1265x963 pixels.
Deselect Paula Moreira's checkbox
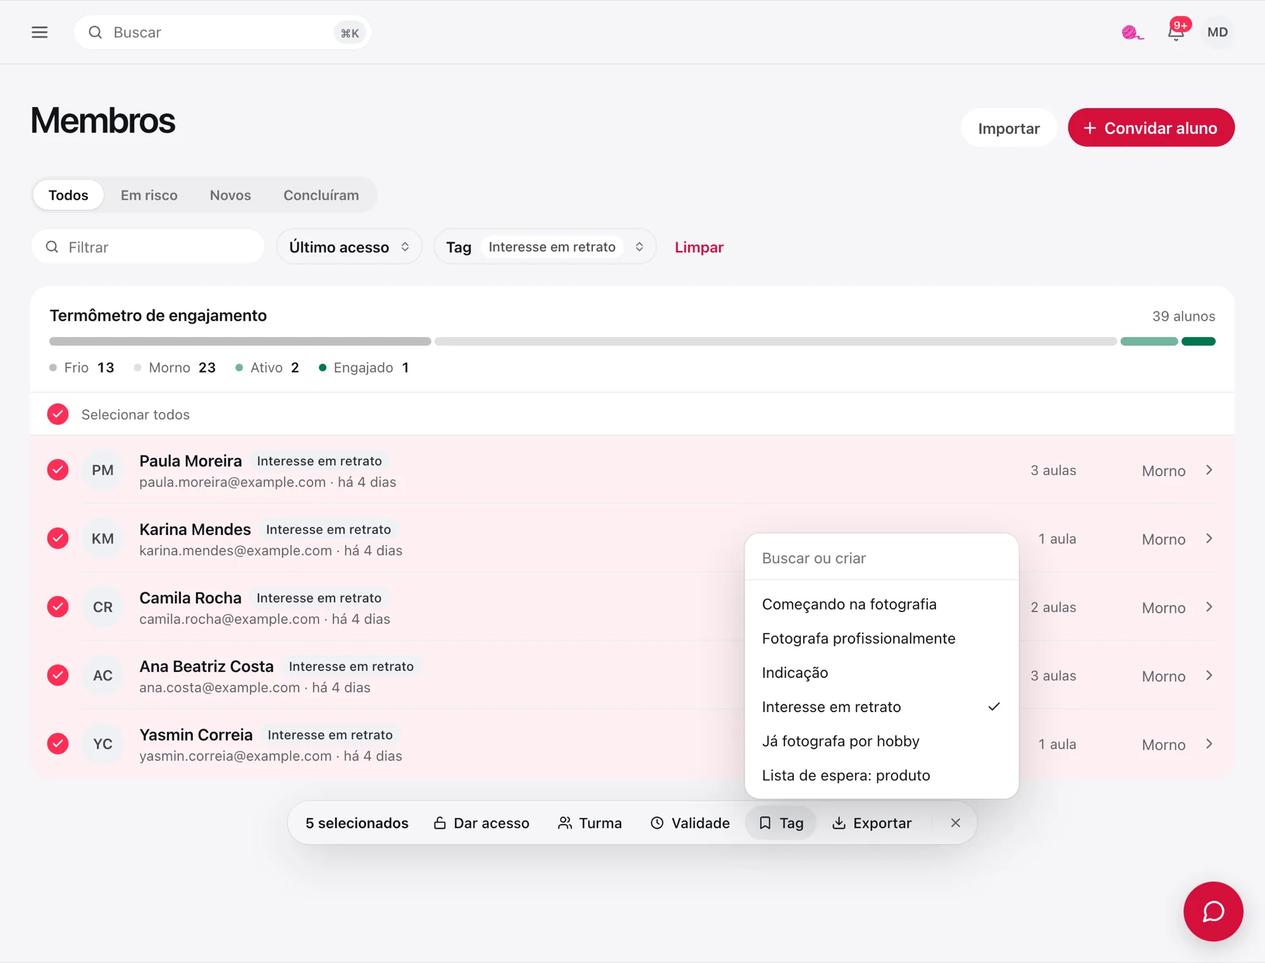[58, 470]
